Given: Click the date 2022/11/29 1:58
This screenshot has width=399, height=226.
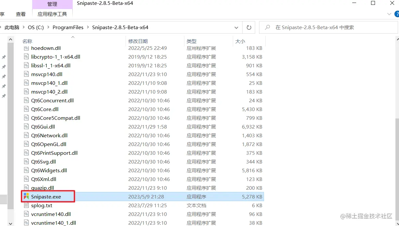Looking at the screenshot, I should click(147, 127).
